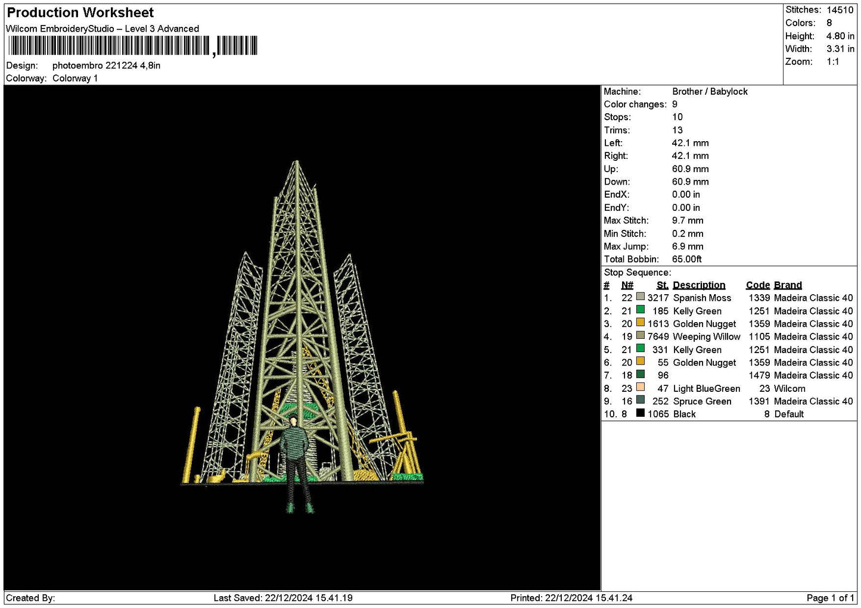Click the Down value 60.9 mm
This screenshot has width=861, height=608.
(691, 182)
